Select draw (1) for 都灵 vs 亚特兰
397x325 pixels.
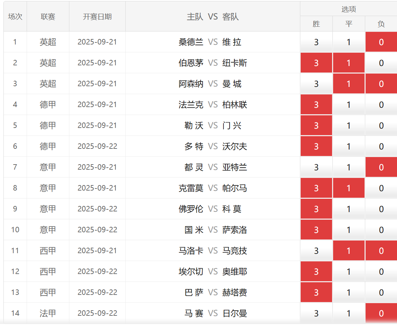pos(348,167)
